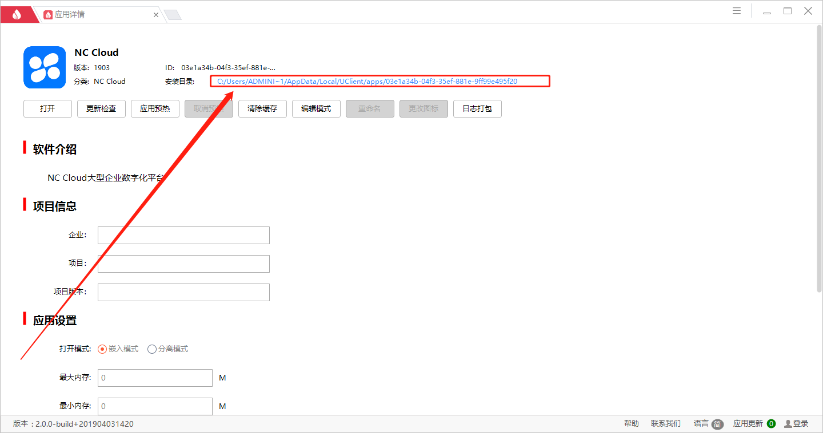Viewport: 823px width, 433px height.
Task: Click the 日志打包 button
Action: click(477, 108)
